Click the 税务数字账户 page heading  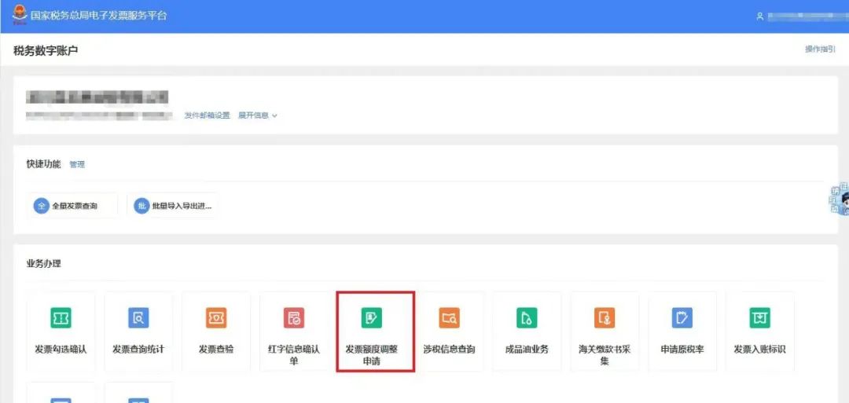[x=46, y=50]
